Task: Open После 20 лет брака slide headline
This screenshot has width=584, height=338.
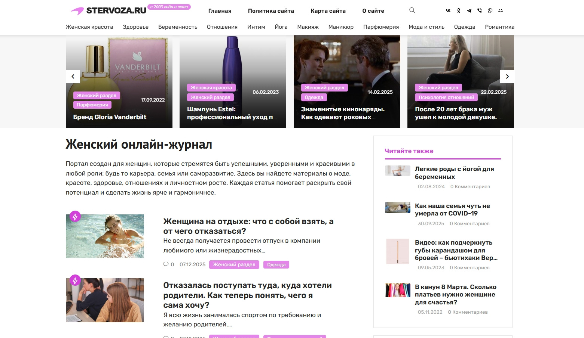Action: [x=456, y=113]
